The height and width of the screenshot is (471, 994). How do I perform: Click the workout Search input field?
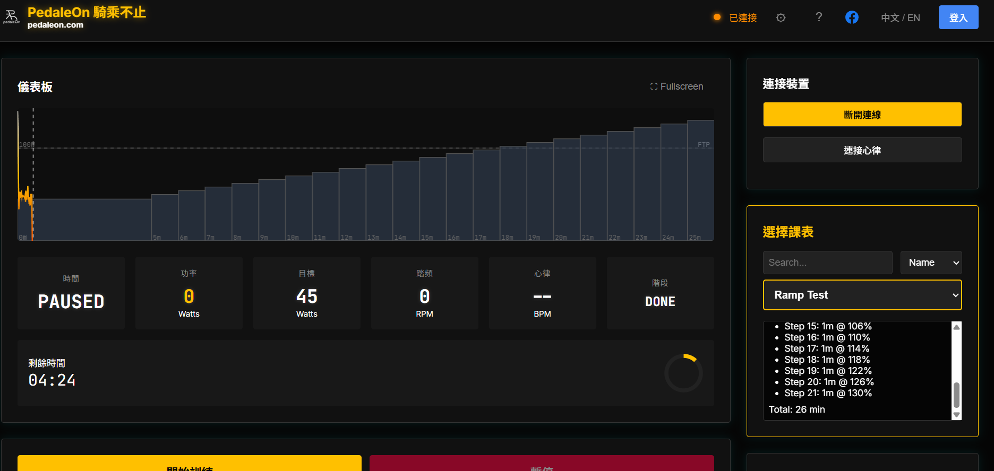pos(827,263)
